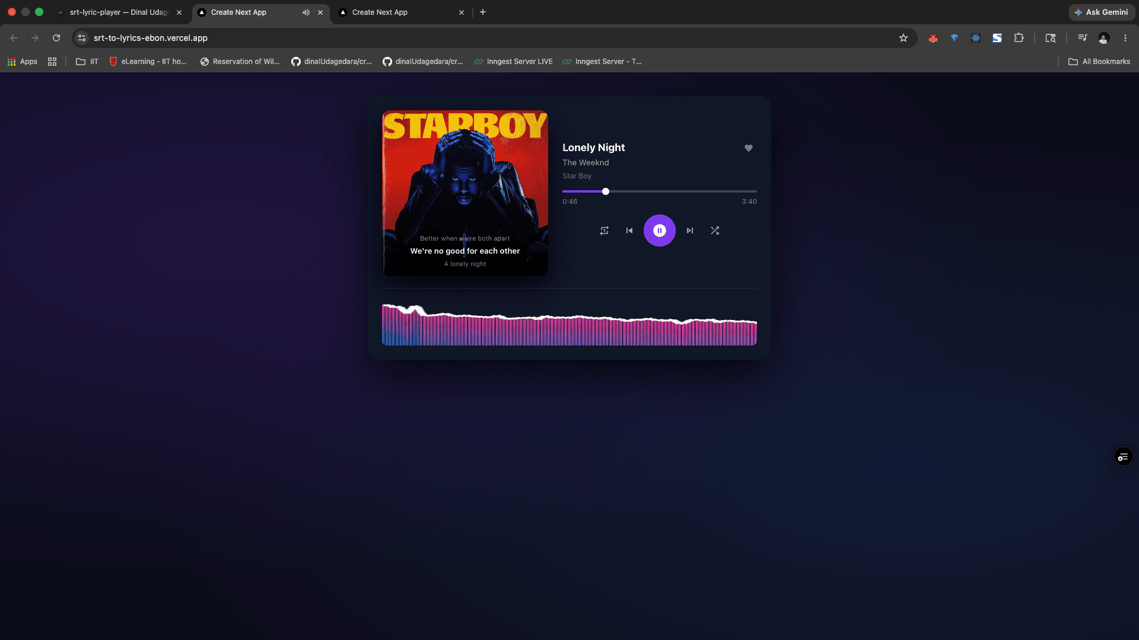Open the Inngest Server - T... bookmark

[602, 62]
